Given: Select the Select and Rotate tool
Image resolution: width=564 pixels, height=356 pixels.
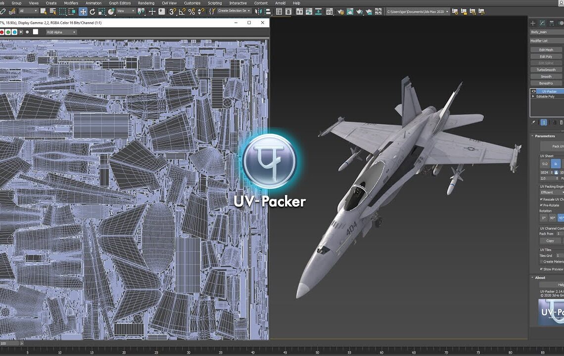Looking at the screenshot, I should 92,11.
